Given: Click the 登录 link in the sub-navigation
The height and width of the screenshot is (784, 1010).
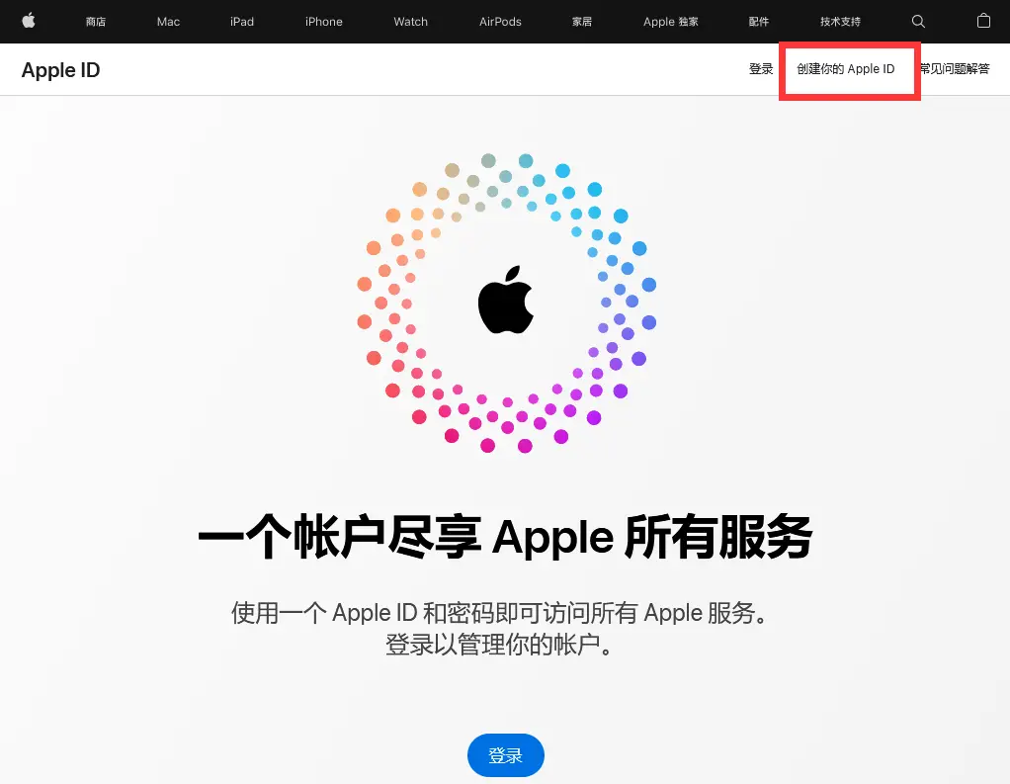Looking at the screenshot, I should 761,69.
